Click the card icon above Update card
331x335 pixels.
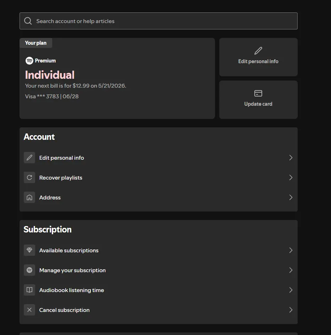click(258, 93)
